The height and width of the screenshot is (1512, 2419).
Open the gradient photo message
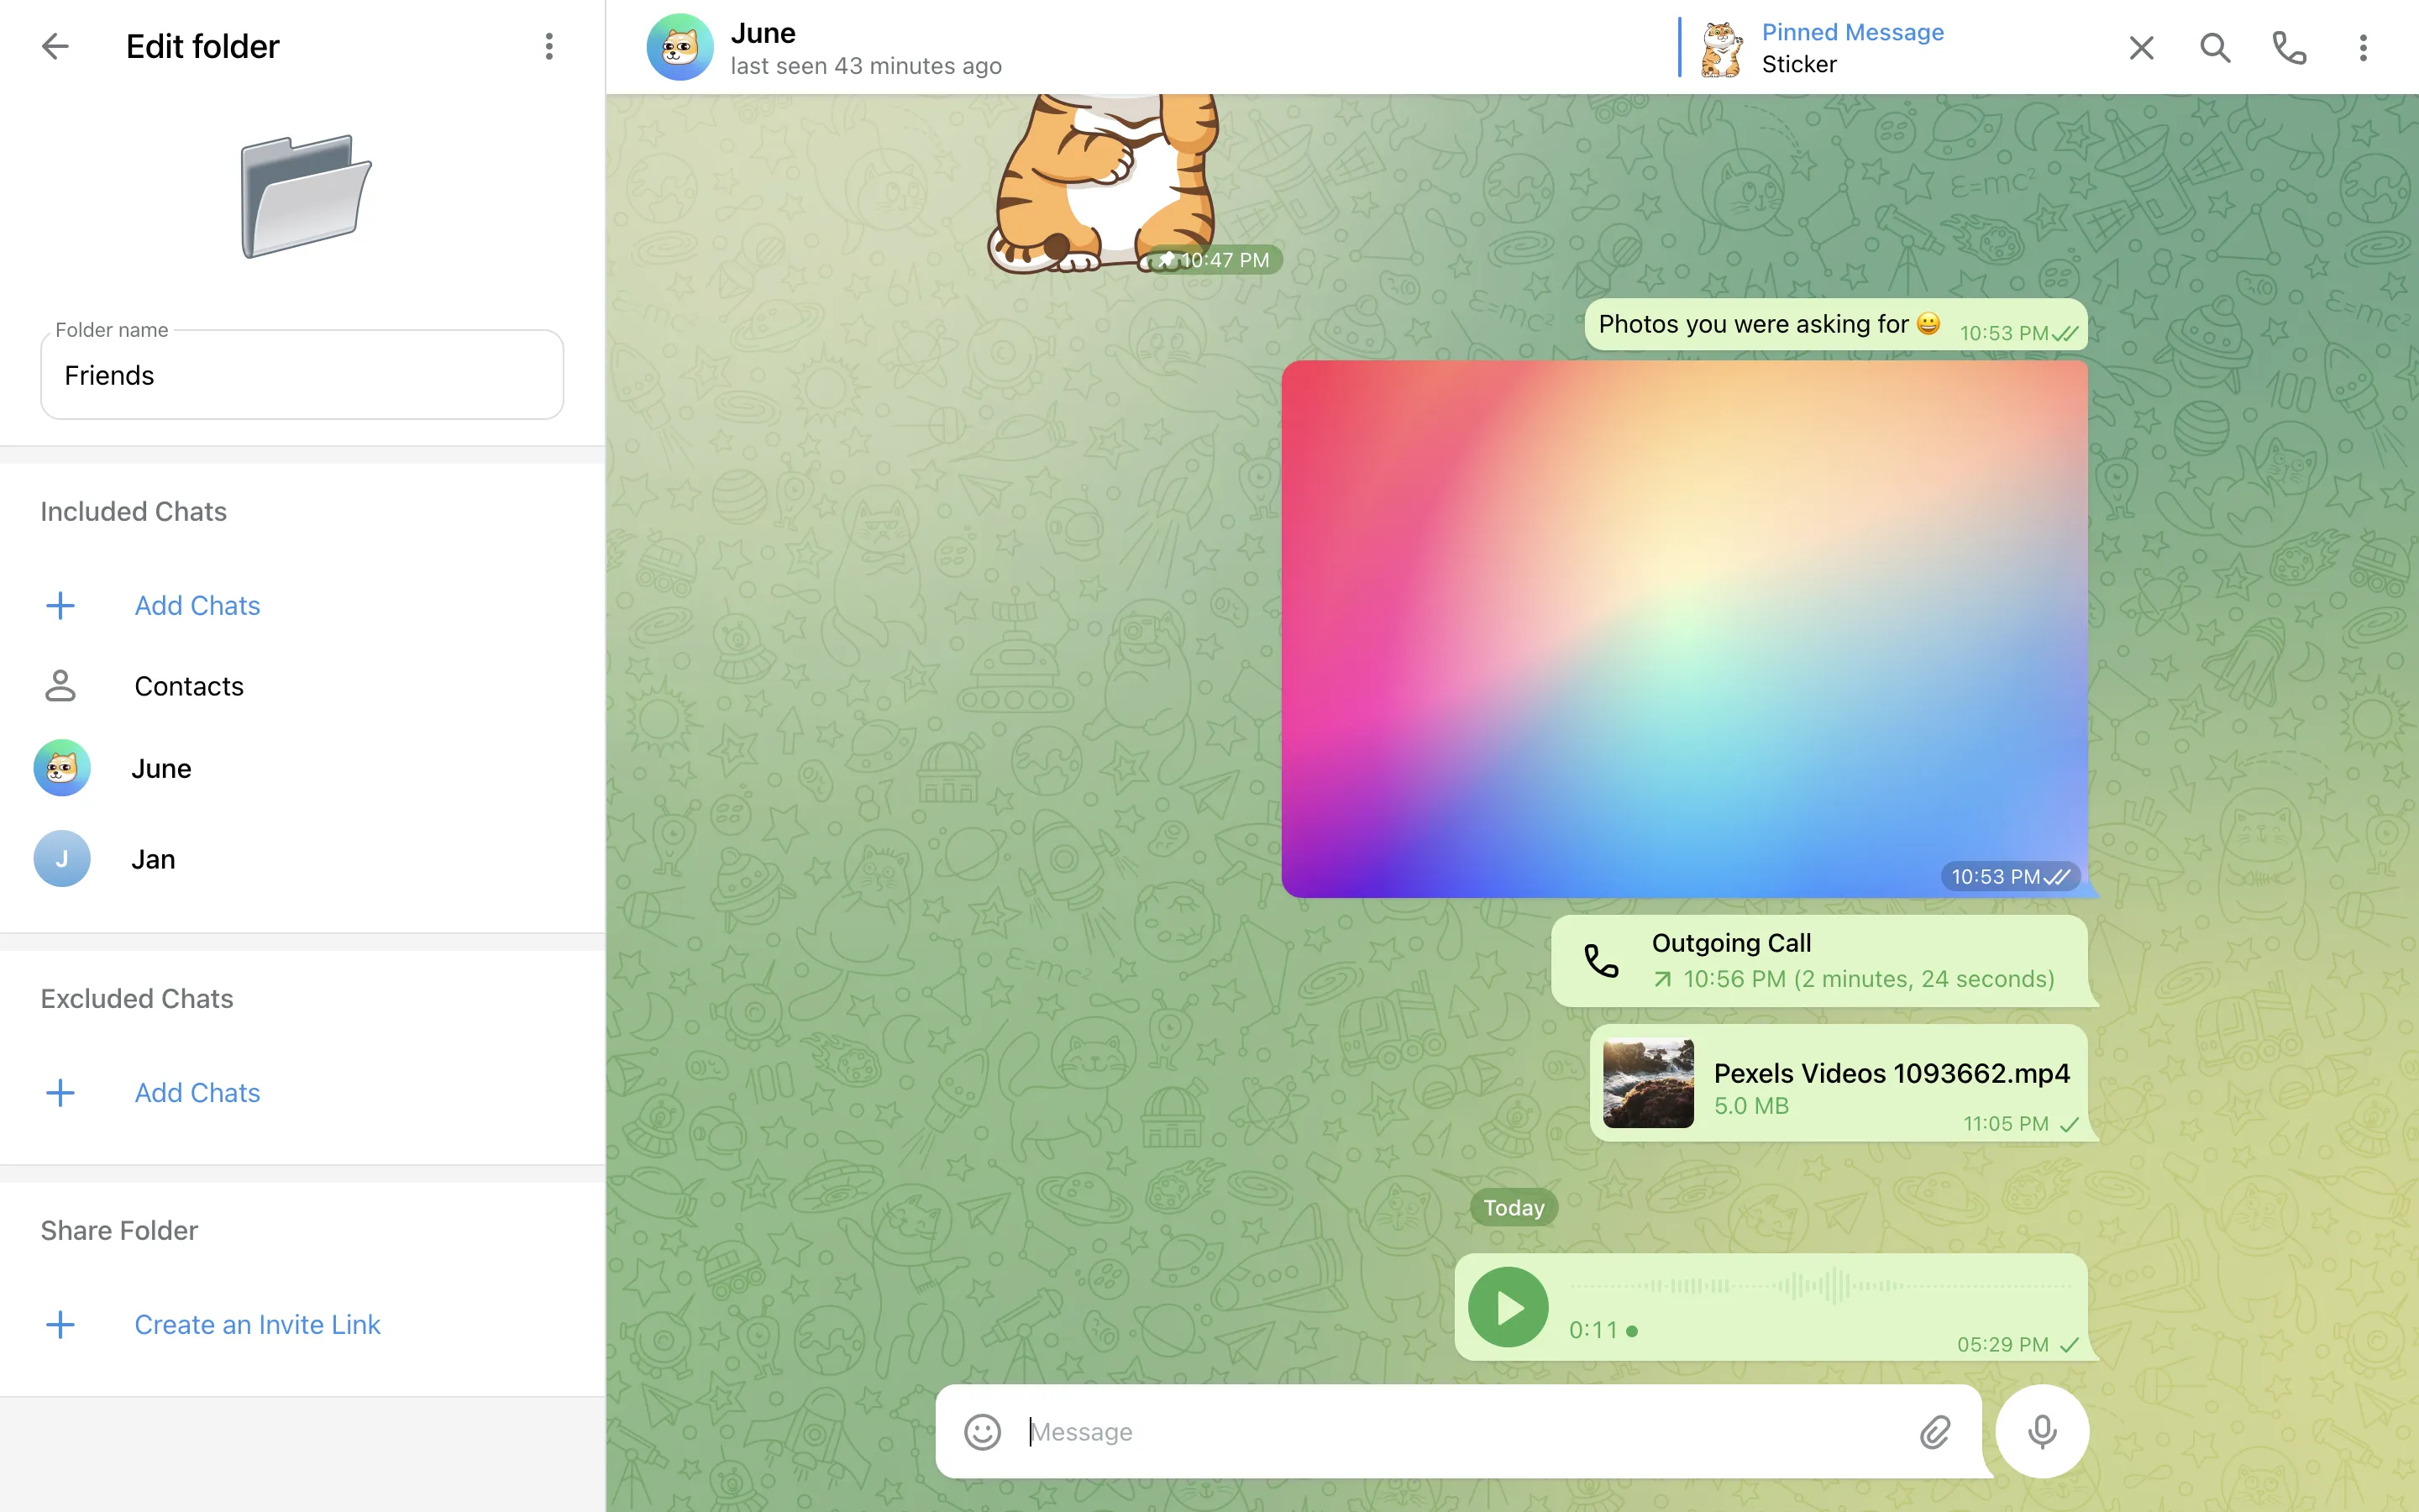[1683, 628]
